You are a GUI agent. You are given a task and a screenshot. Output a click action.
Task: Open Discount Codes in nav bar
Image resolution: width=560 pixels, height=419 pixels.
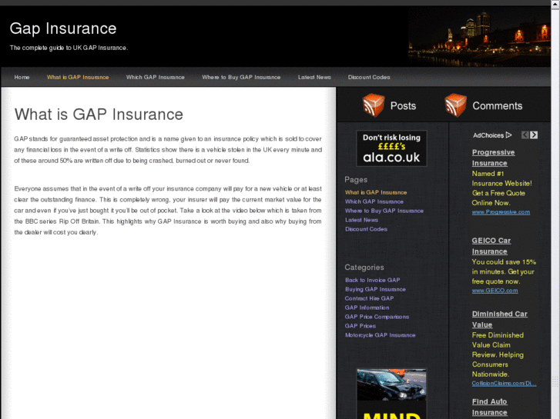pos(369,77)
